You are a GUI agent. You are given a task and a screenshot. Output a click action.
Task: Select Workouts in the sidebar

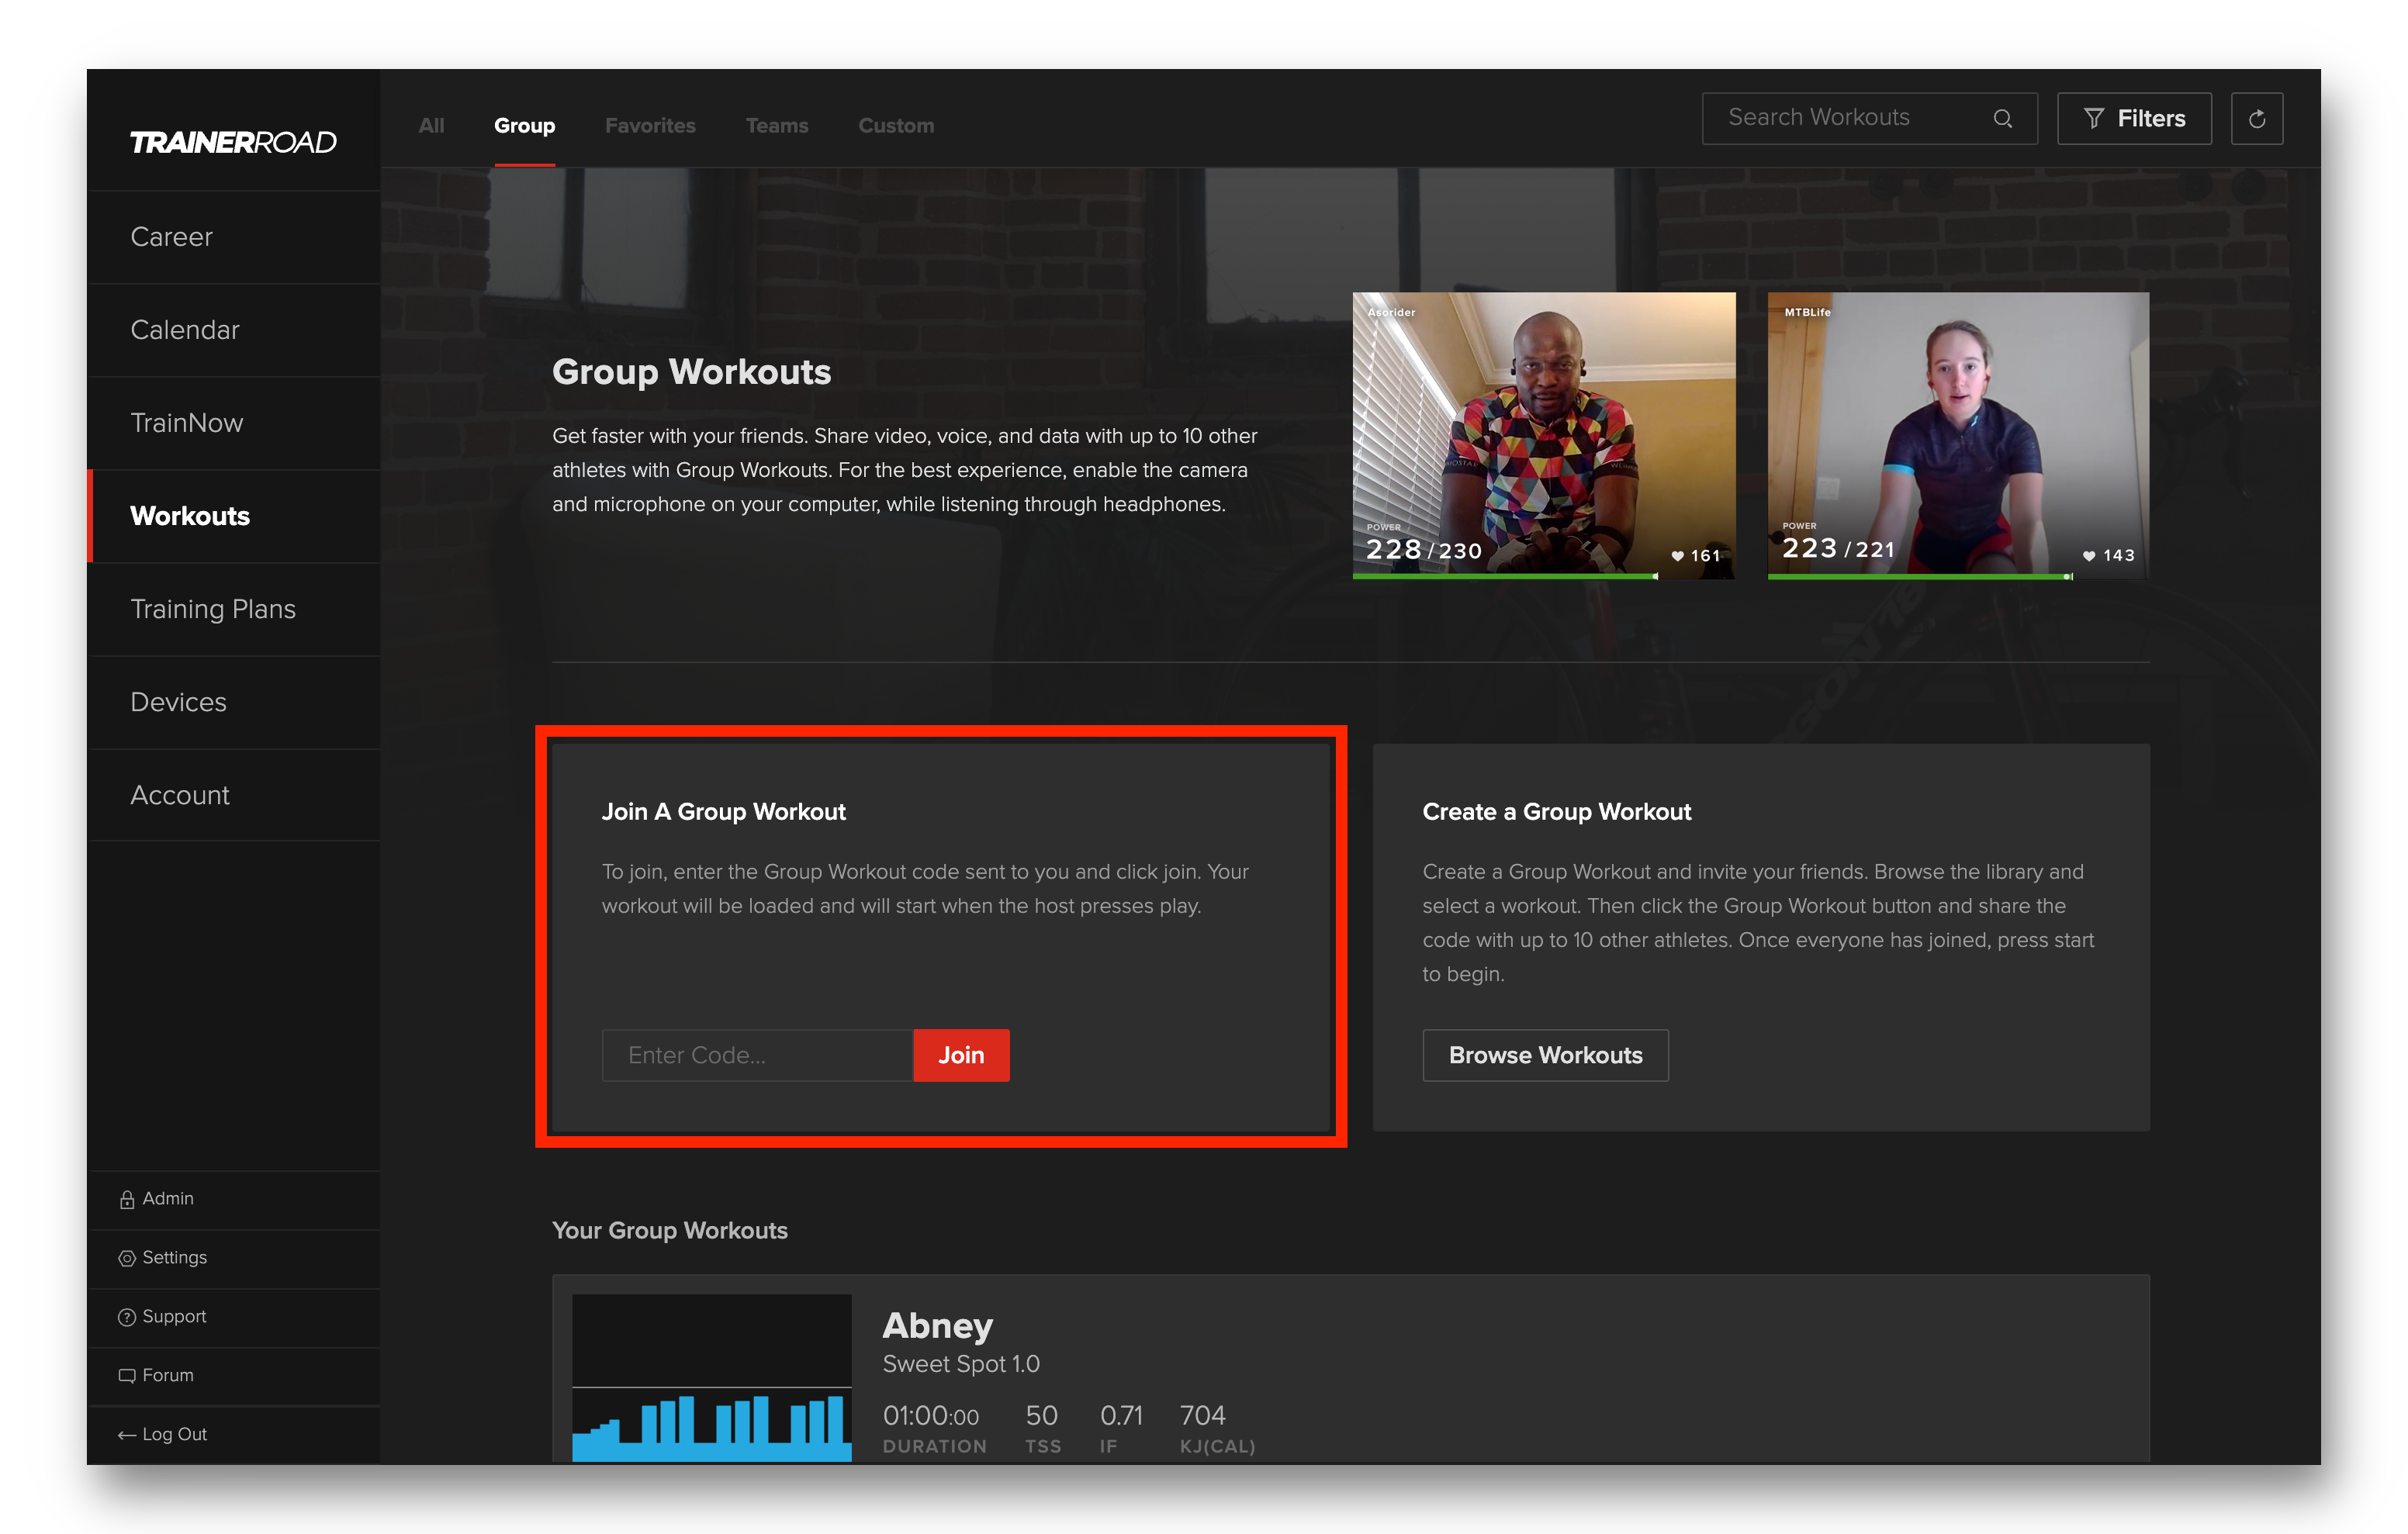(234, 516)
